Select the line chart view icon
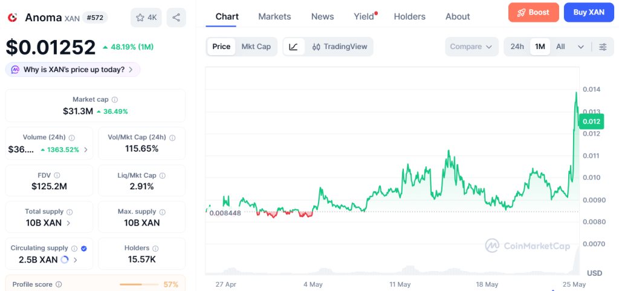The height and width of the screenshot is (291, 619). [x=293, y=47]
